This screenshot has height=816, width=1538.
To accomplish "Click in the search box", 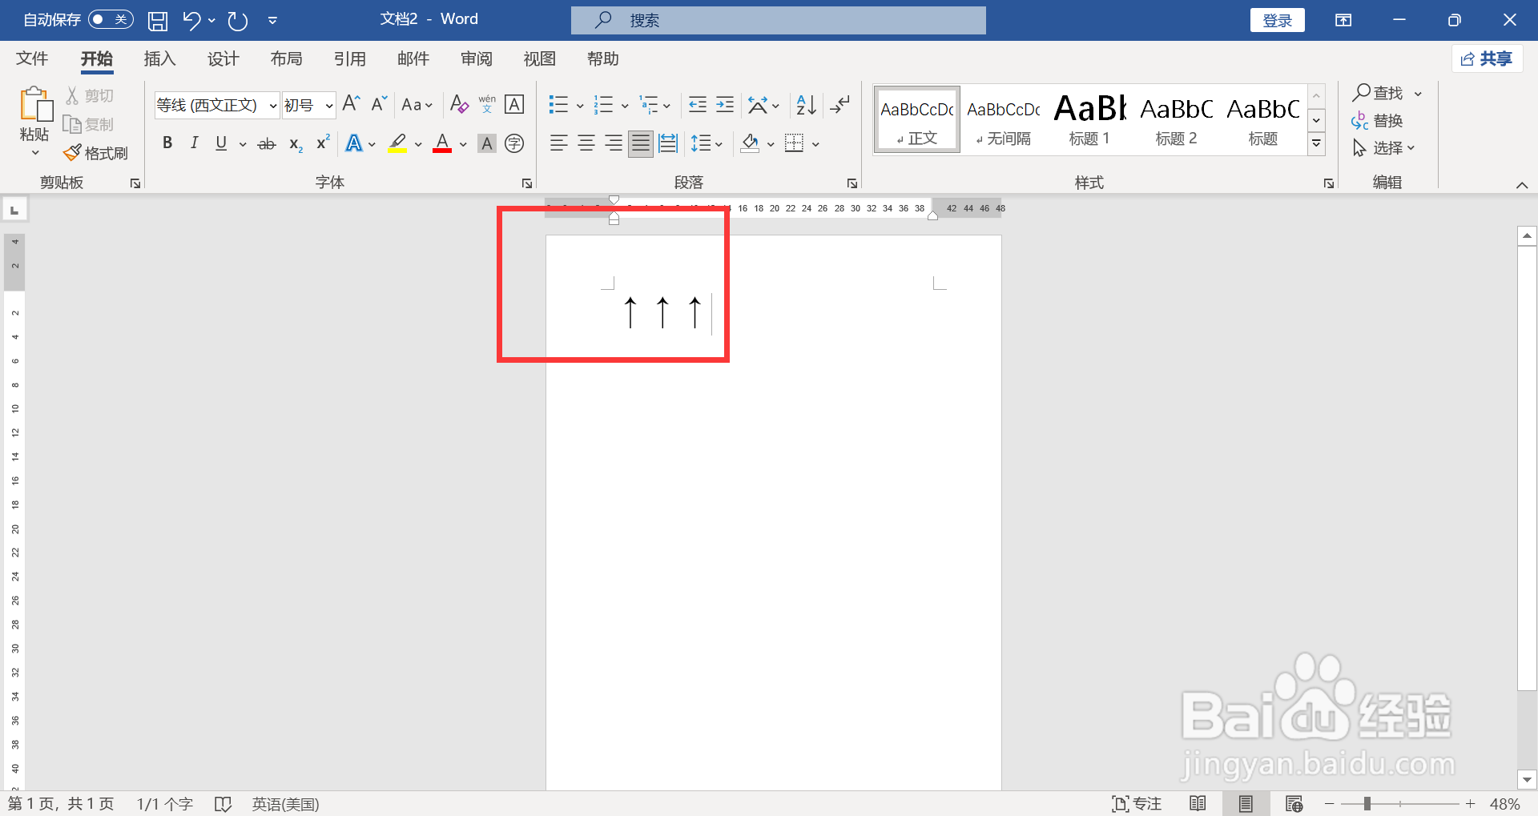I will pyautogui.click(x=778, y=20).
